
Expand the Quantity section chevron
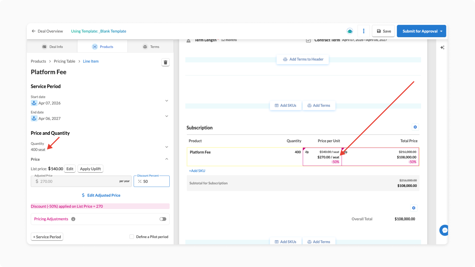pos(167,147)
